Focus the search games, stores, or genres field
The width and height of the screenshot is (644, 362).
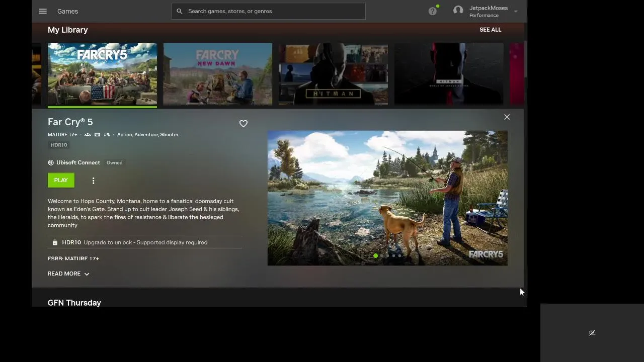click(x=269, y=11)
